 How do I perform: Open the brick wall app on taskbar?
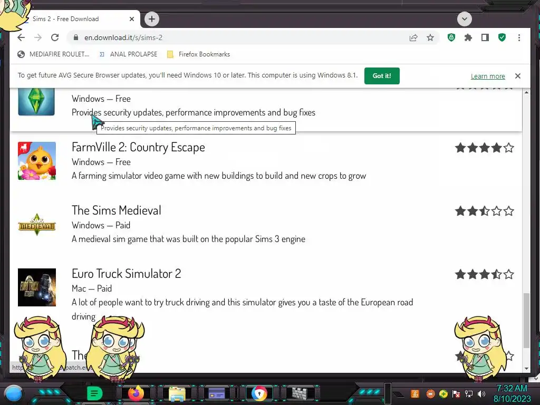pos(300,393)
